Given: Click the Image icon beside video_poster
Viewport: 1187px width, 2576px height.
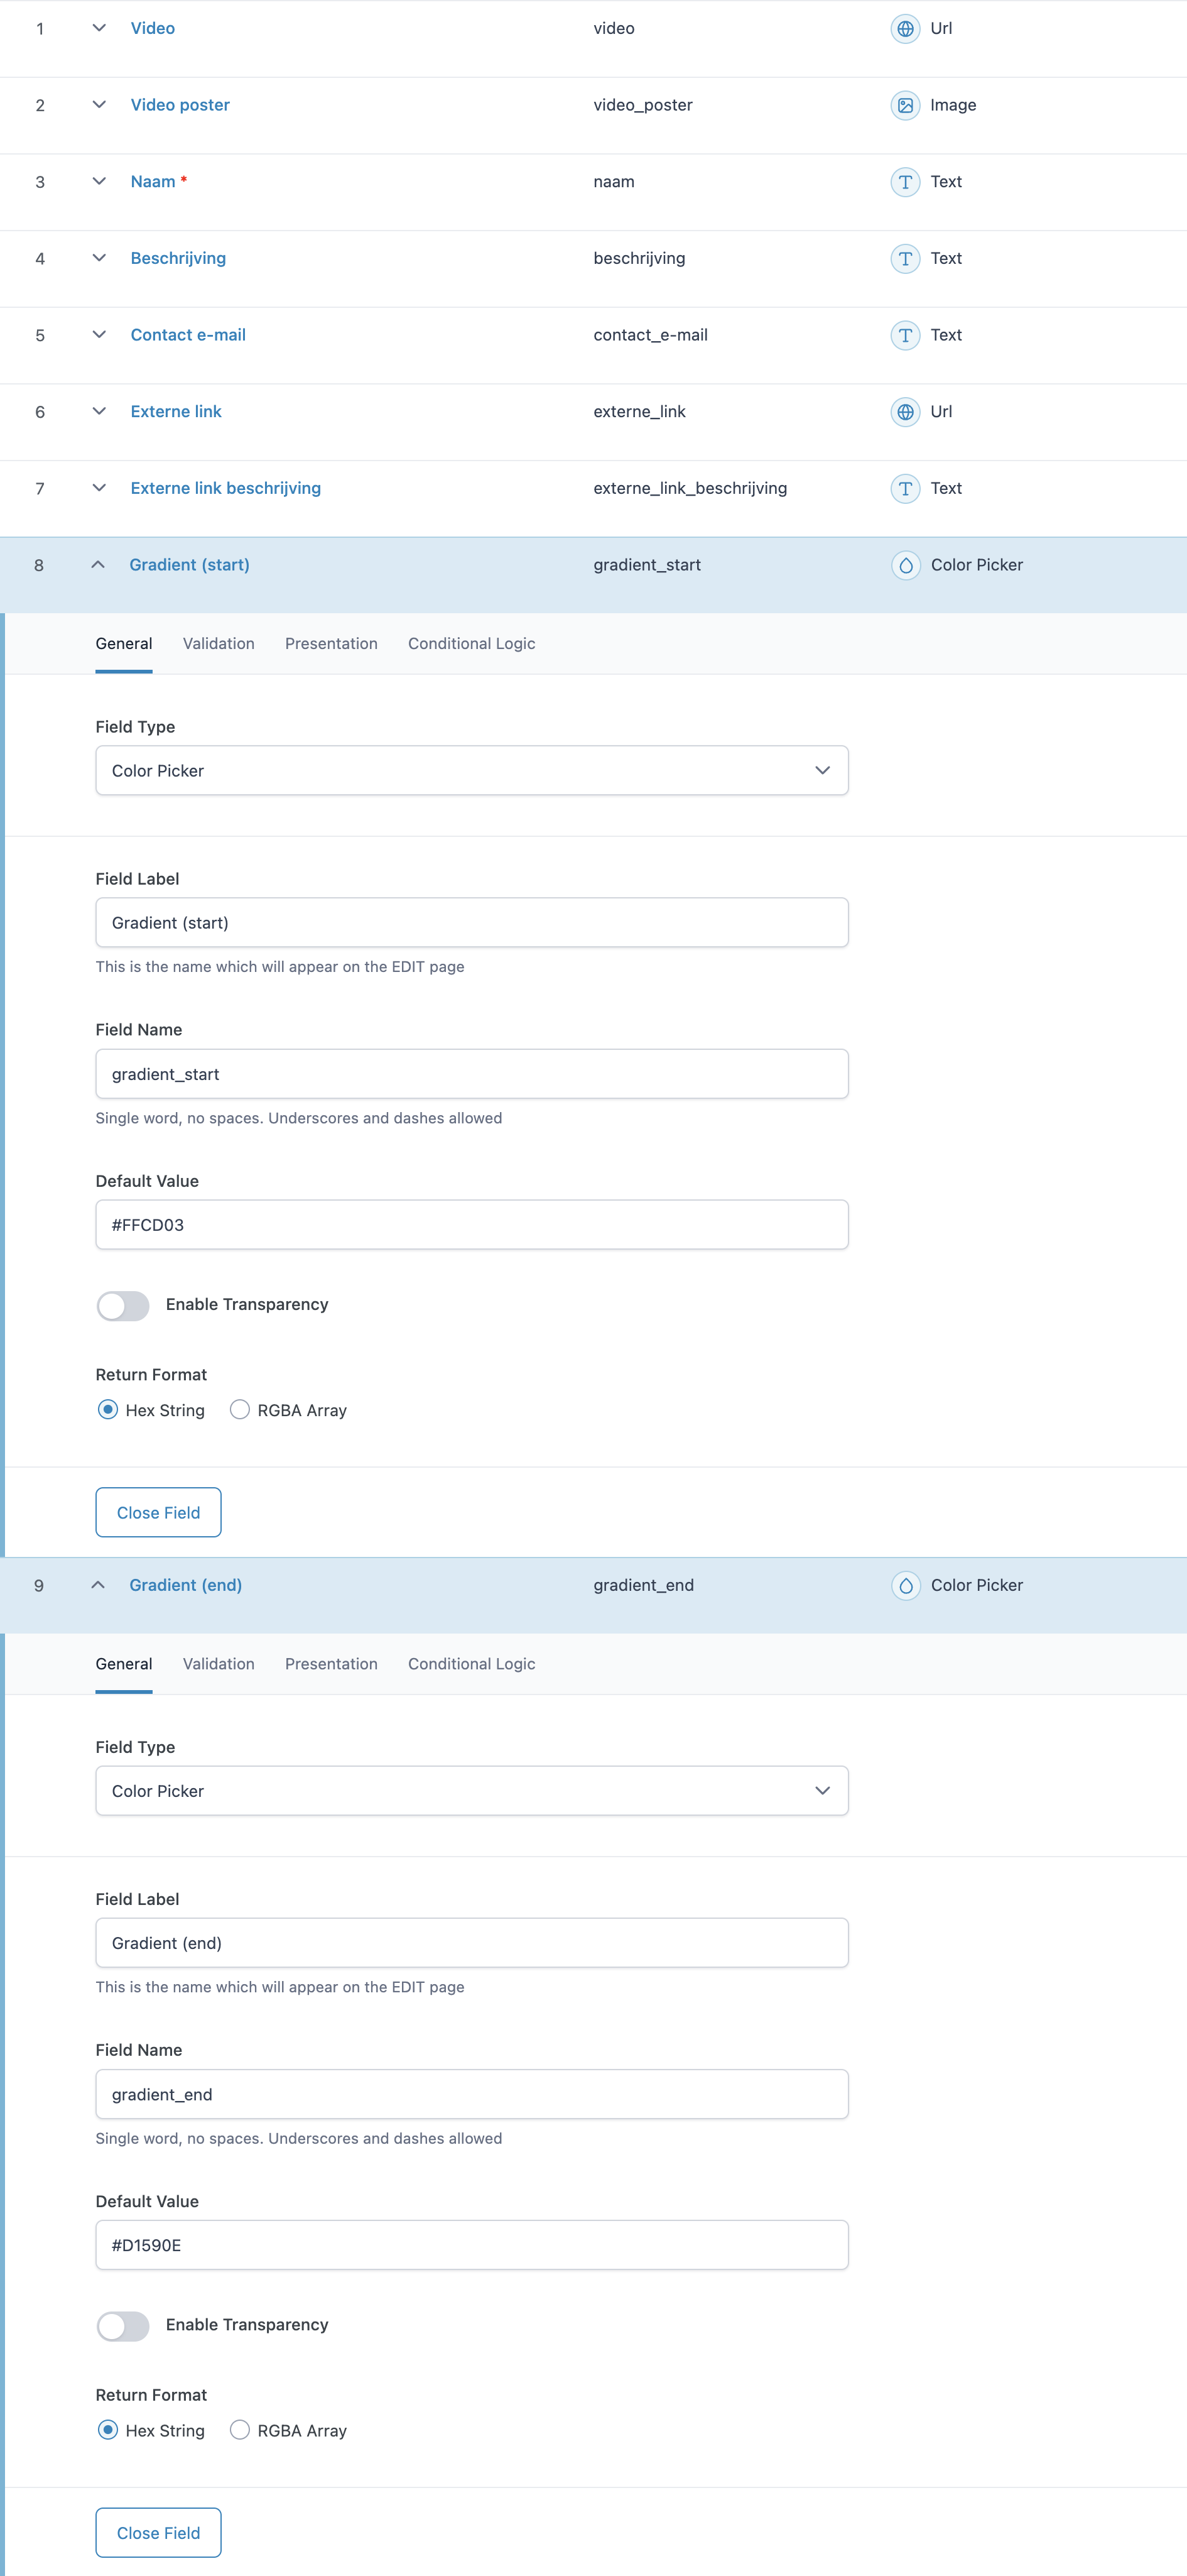Looking at the screenshot, I should pos(905,104).
